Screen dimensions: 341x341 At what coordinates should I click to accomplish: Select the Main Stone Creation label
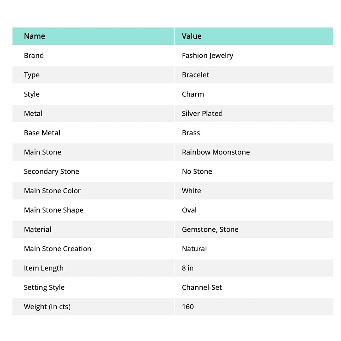58,249
